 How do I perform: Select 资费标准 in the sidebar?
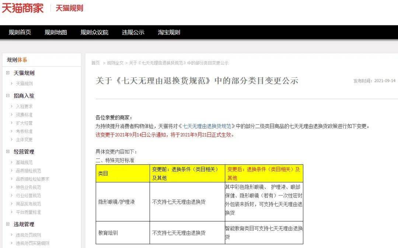click(24, 115)
